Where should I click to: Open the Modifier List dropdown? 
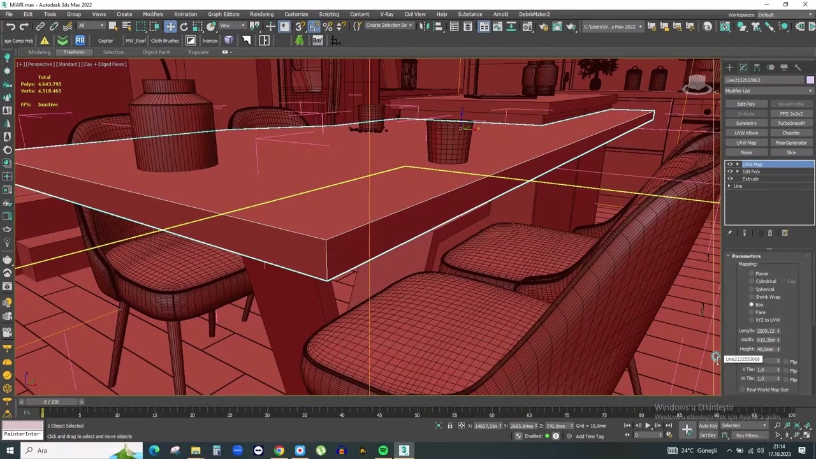769,91
